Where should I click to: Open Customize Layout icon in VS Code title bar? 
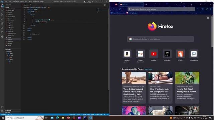[93, 2]
